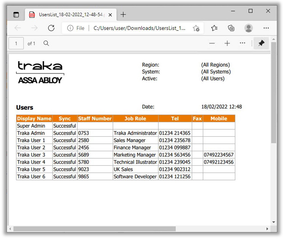
Task: Zoom out of the PDF
Action: click(x=212, y=43)
